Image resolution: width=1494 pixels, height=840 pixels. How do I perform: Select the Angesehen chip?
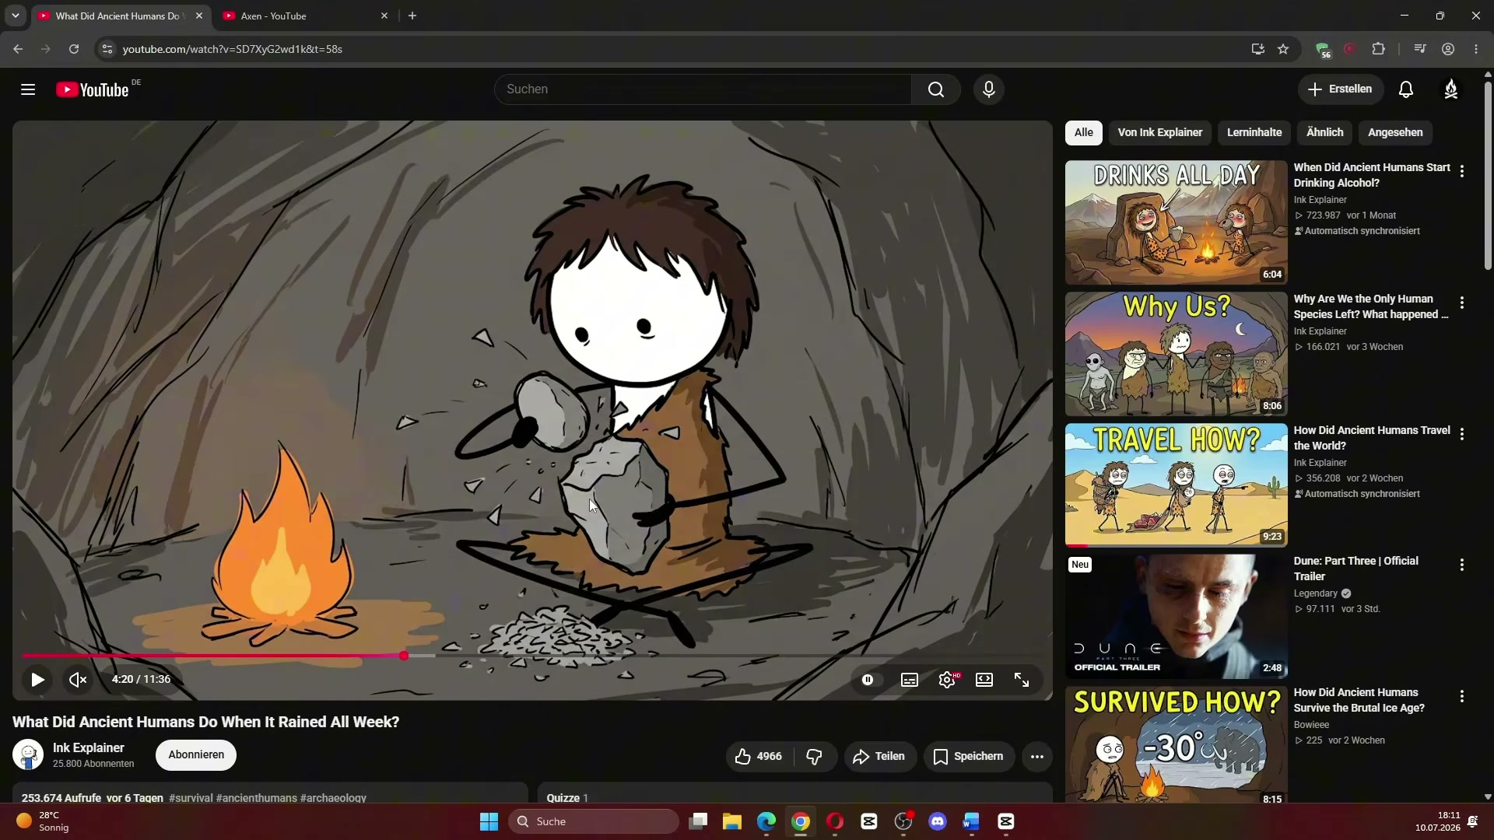(1395, 132)
